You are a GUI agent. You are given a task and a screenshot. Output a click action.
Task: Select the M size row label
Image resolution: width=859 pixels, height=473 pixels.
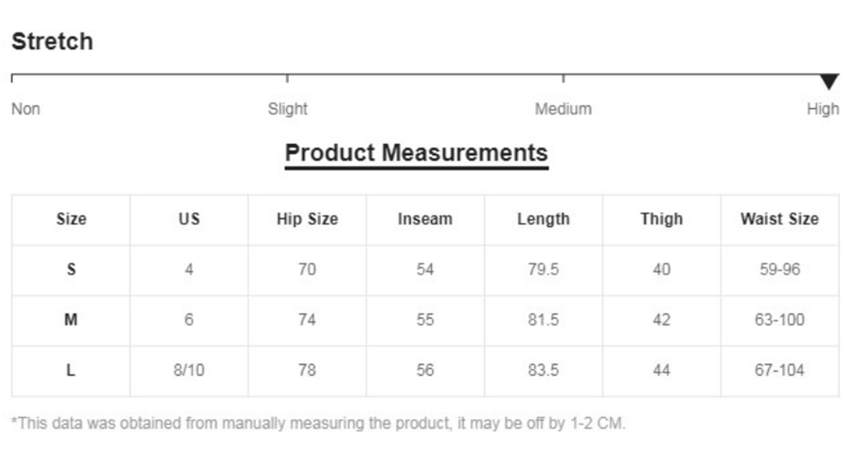(x=71, y=320)
